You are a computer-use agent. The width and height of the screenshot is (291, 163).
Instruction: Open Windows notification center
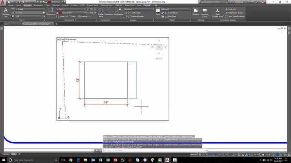click(286, 160)
